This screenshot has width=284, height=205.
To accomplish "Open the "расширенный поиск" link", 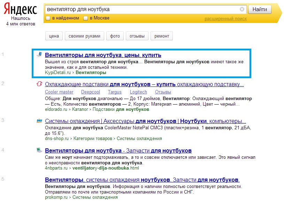I will tap(225, 19).
